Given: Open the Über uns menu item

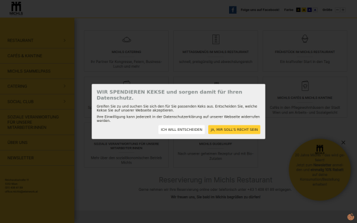Looking at the screenshot, I should pos(17,143).
